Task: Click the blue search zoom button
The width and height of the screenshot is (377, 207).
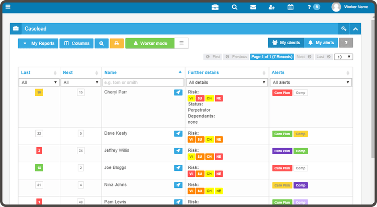Action: coord(102,43)
